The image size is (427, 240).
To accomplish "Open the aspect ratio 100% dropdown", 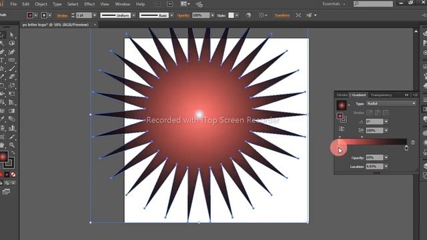I will click(386, 131).
